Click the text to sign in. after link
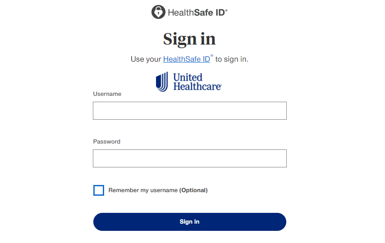The width and height of the screenshot is (385, 243). [232, 59]
